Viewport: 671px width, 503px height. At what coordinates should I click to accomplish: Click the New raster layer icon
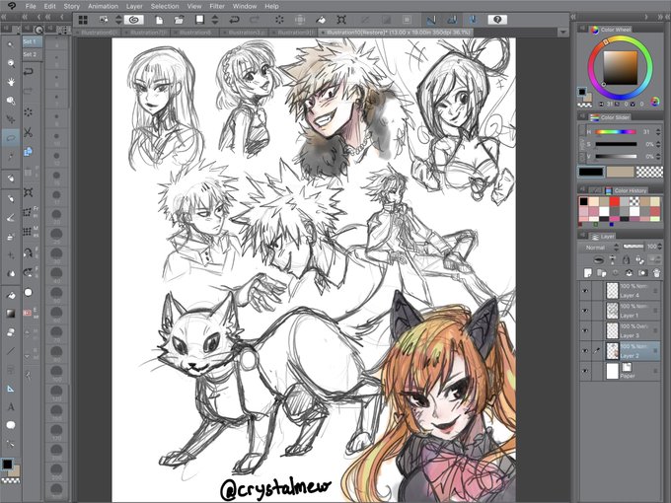(x=588, y=272)
